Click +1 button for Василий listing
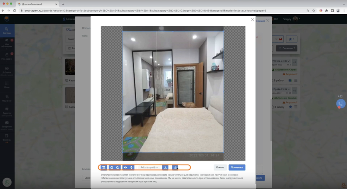347x189 pixels. (x=294, y=91)
